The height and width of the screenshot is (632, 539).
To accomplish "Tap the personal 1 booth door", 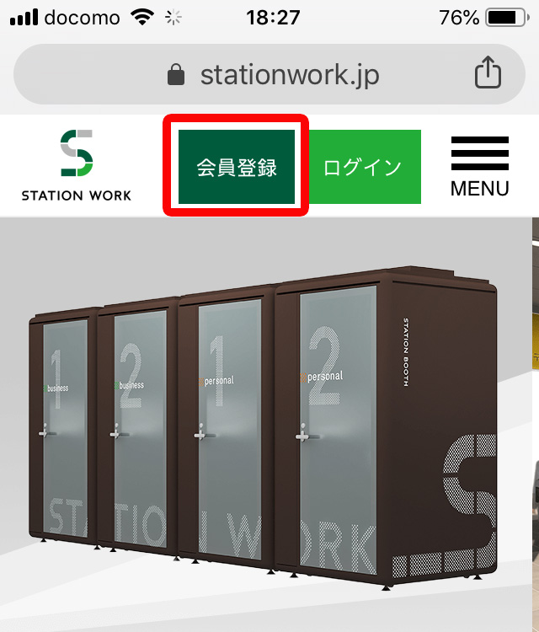I will 230,429.
